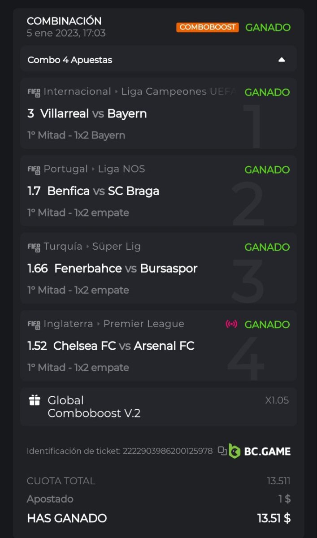Click the Süper Lig breadcrumb
This screenshot has width=317, height=538.
pyautogui.click(x=117, y=246)
